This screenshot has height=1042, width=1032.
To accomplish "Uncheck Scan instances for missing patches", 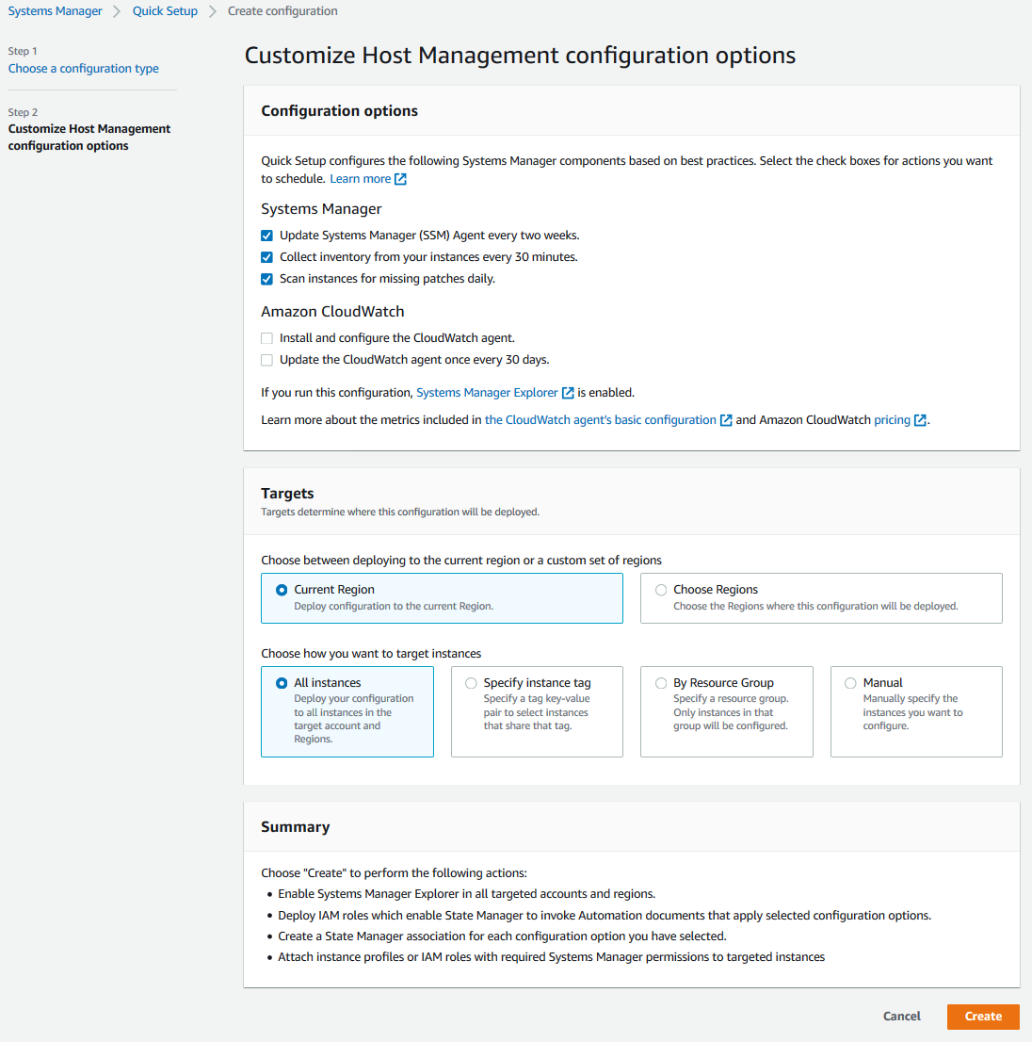I will tap(267, 279).
